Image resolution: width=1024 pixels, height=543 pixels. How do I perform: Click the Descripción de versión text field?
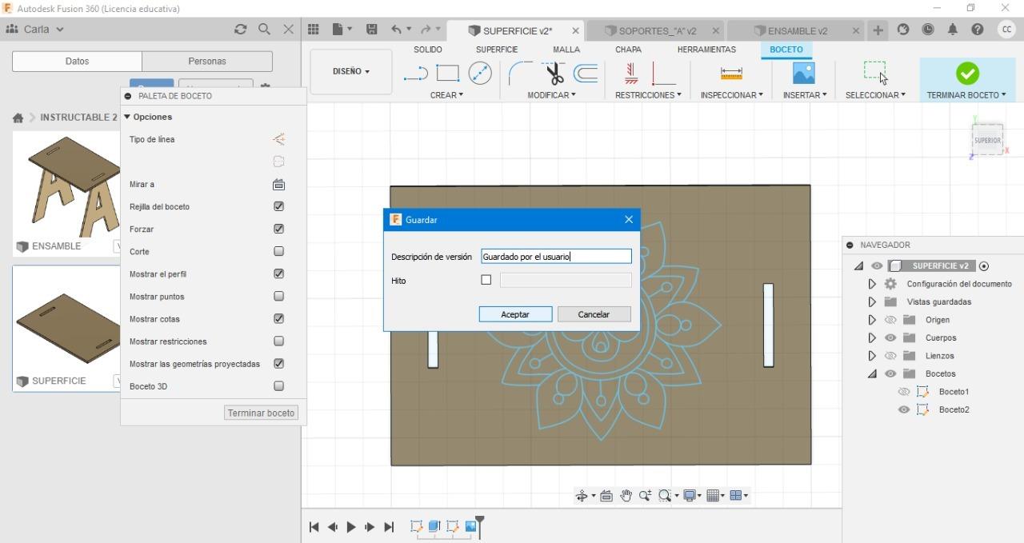coord(556,257)
